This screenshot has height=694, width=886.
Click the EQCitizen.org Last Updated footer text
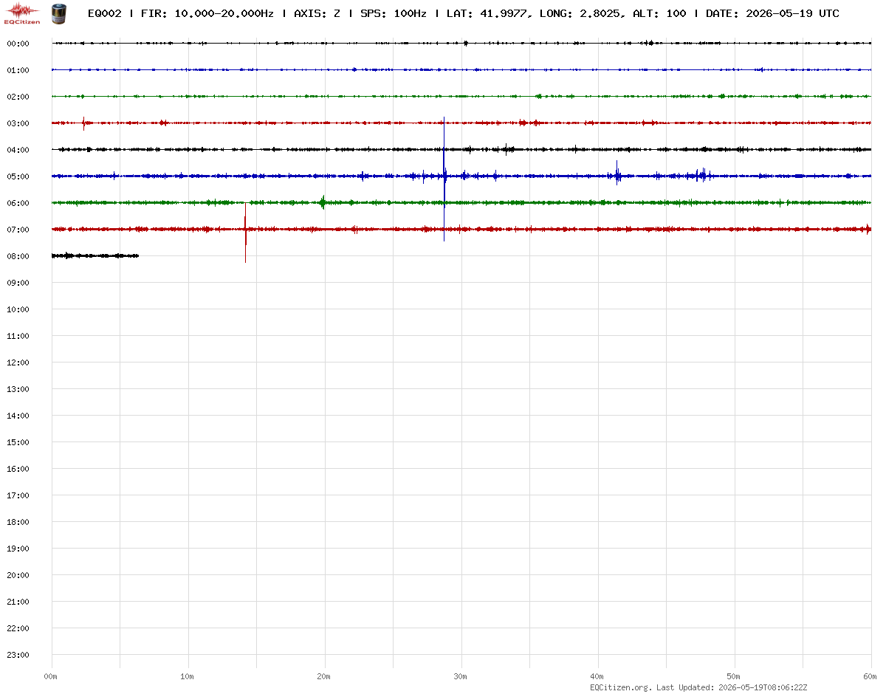pyautogui.click(x=698, y=687)
